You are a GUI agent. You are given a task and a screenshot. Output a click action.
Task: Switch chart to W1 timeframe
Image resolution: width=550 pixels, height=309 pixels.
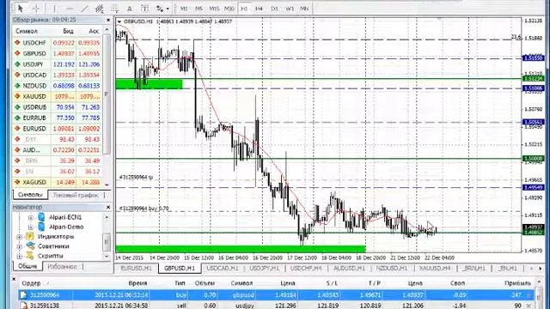pos(290,9)
